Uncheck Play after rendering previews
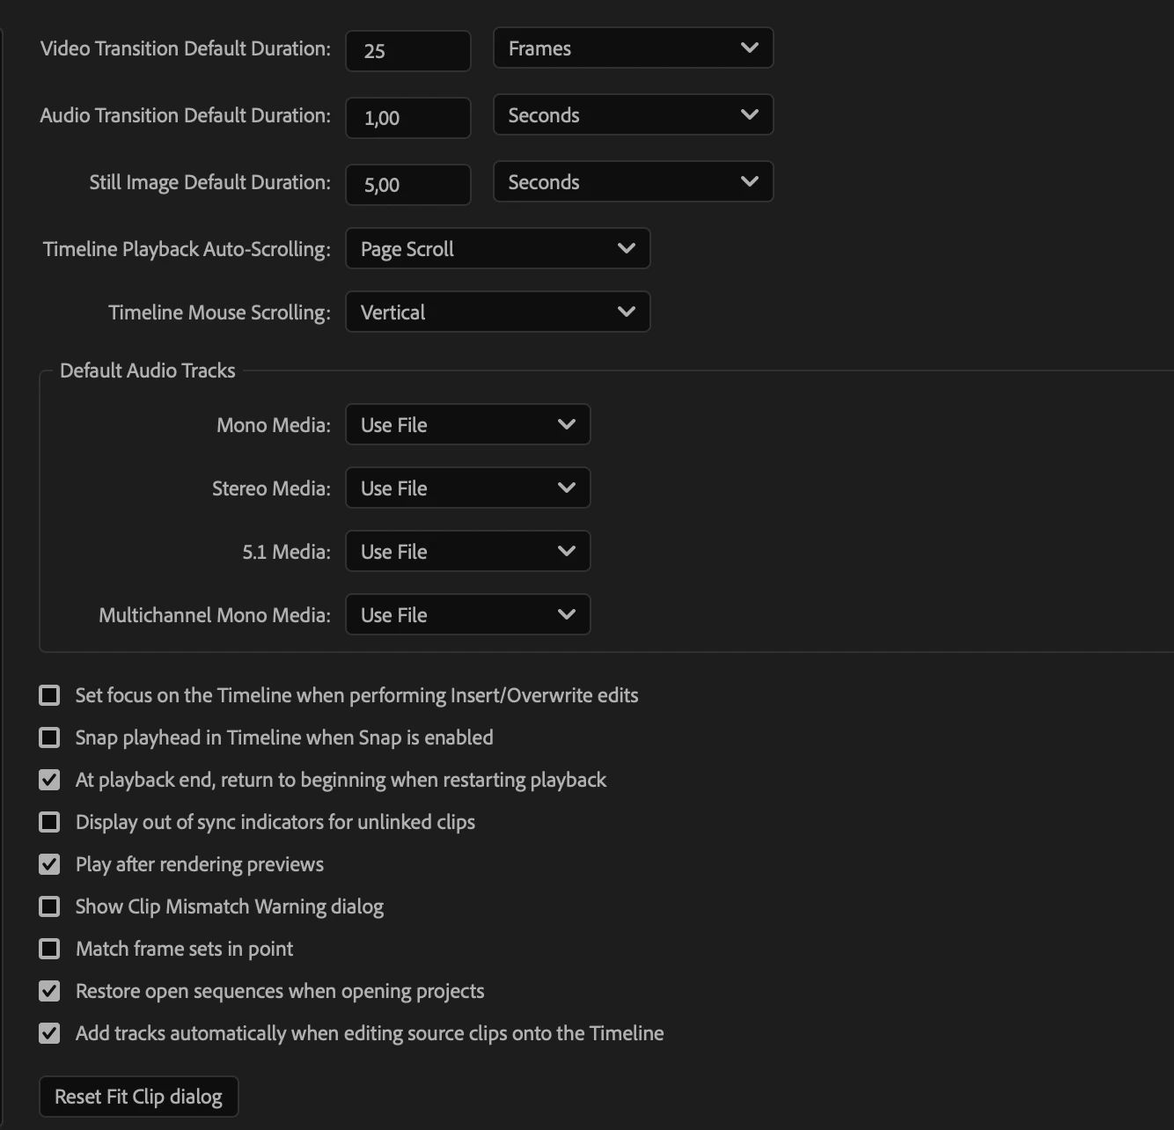 pyautogui.click(x=49, y=864)
